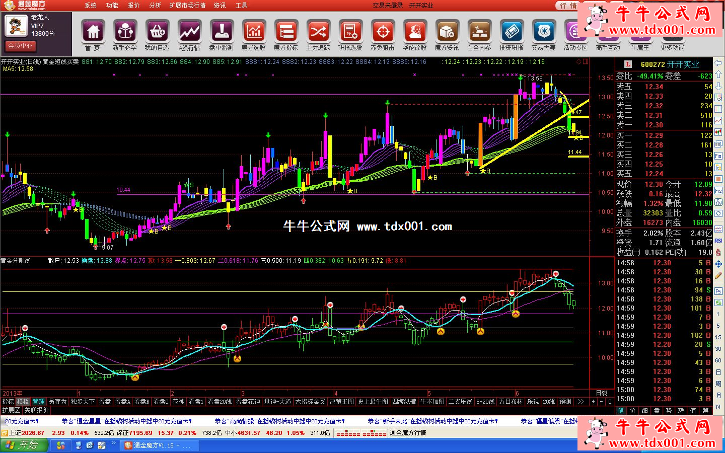
Task: Click the Windows 开始 Start button
Action: [x=24, y=445]
